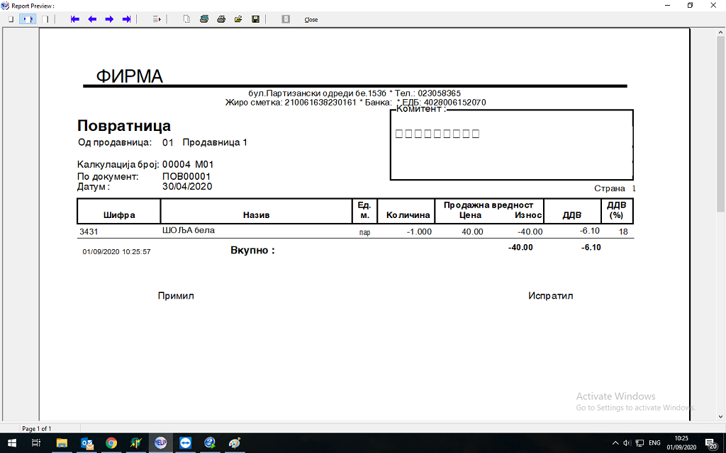Image resolution: width=726 pixels, height=453 pixels.
Task: Click the Комитент box label
Action: pos(421,109)
